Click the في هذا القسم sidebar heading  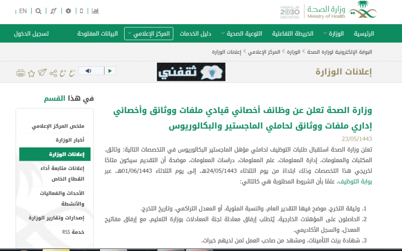point(69,98)
